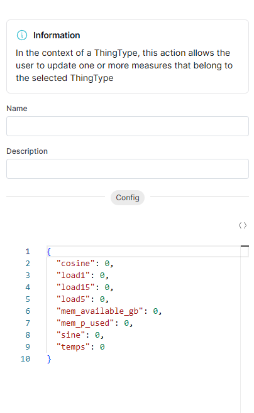Place cursor at opening brace on line 1

[x=49, y=252]
